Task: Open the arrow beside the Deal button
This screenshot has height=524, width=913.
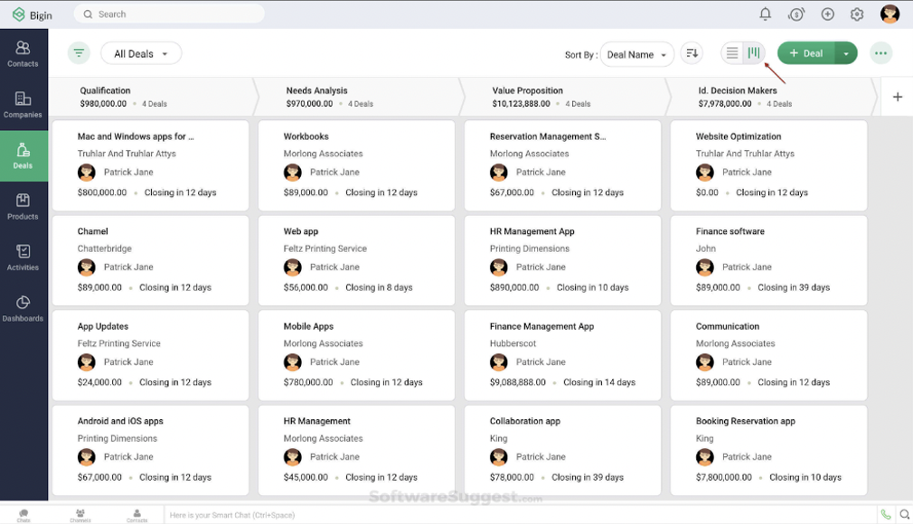Action: 846,53
